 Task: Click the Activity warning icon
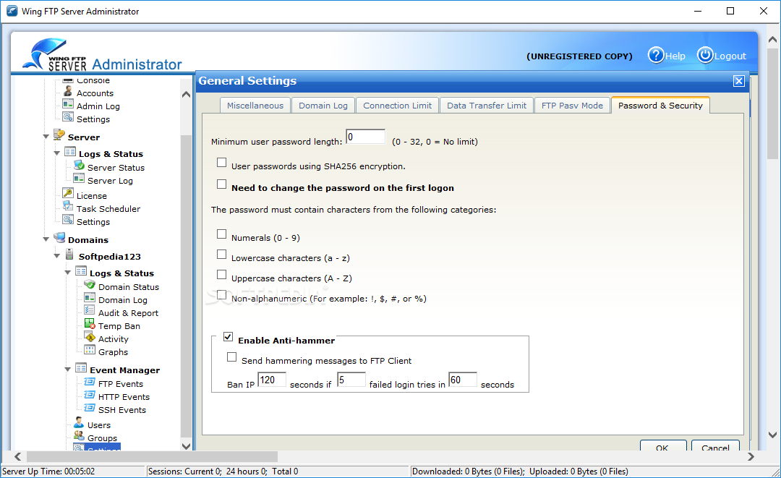(90, 336)
